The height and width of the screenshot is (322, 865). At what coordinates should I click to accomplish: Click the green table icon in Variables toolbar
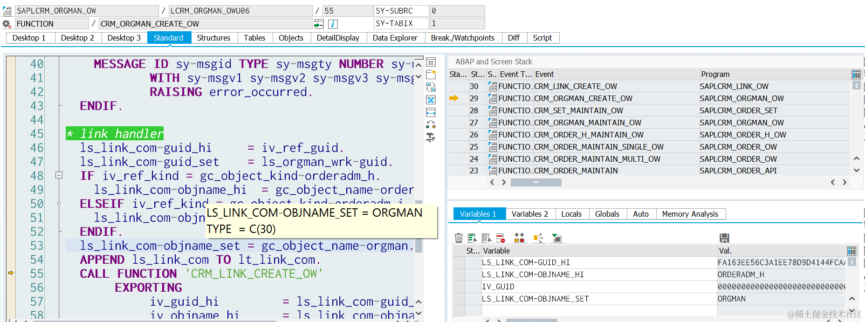coord(556,238)
